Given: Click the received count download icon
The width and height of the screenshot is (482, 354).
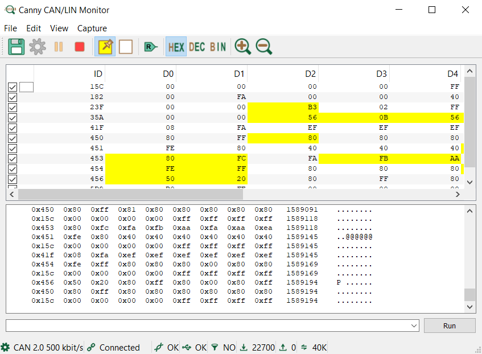Looking at the screenshot, I should 244,348.
